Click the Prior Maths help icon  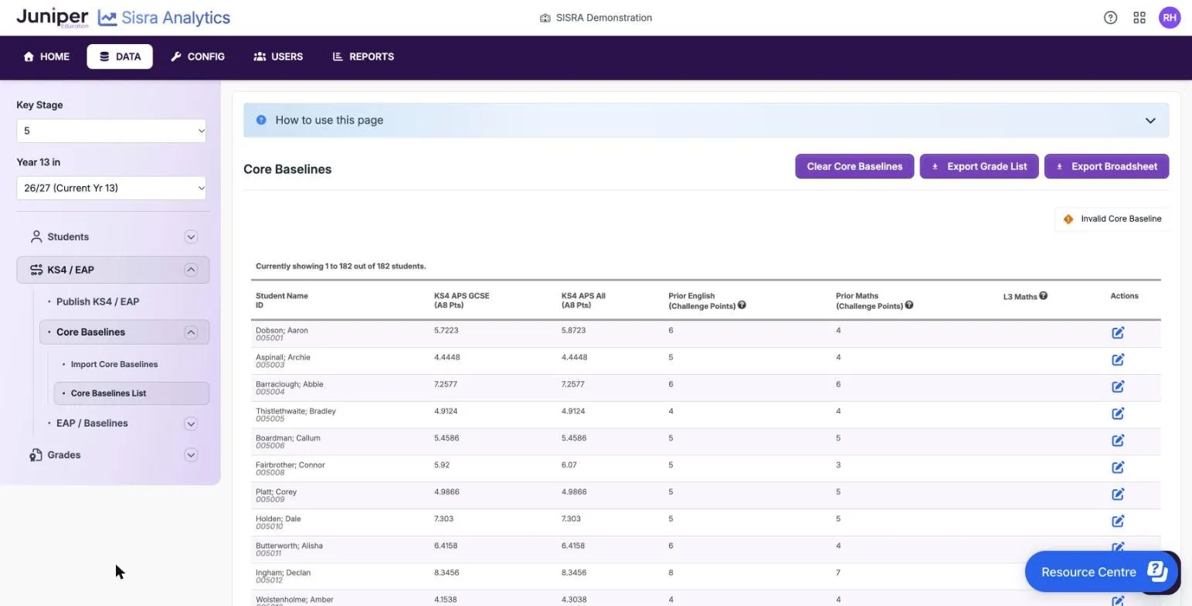click(x=908, y=305)
